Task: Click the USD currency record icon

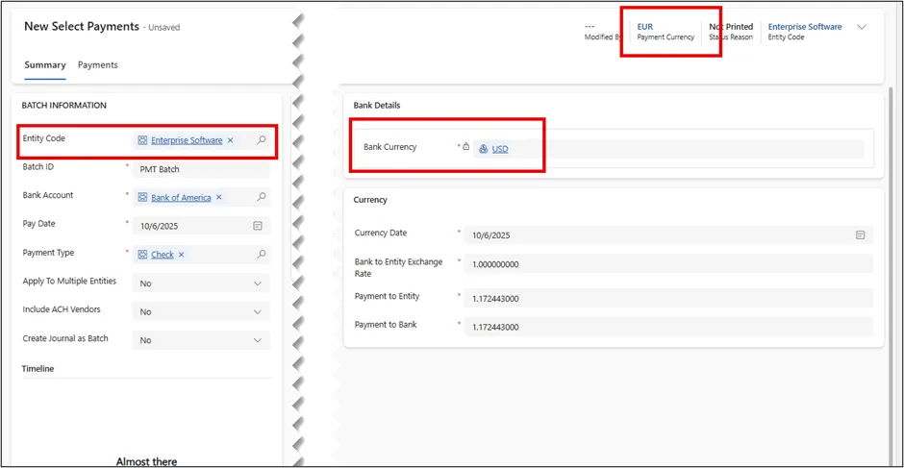Action: pos(484,149)
